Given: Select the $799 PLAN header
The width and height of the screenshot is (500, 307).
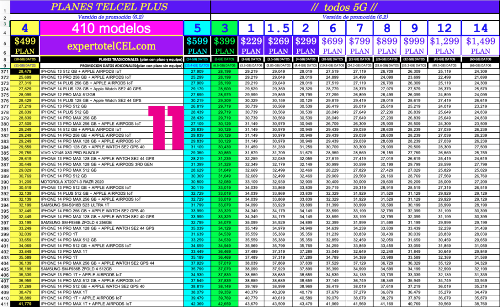Looking at the screenshot, I should pyautogui.click(x=359, y=45).
